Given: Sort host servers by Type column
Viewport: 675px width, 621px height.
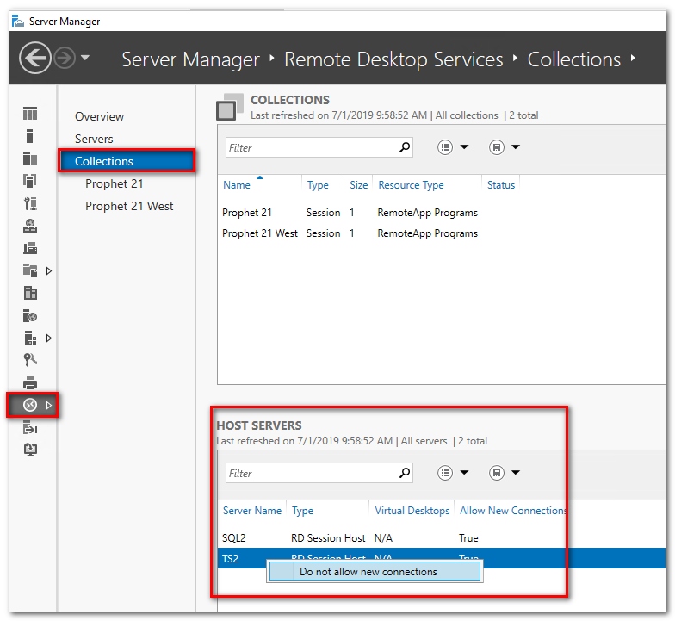Looking at the screenshot, I should coord(303,510).
